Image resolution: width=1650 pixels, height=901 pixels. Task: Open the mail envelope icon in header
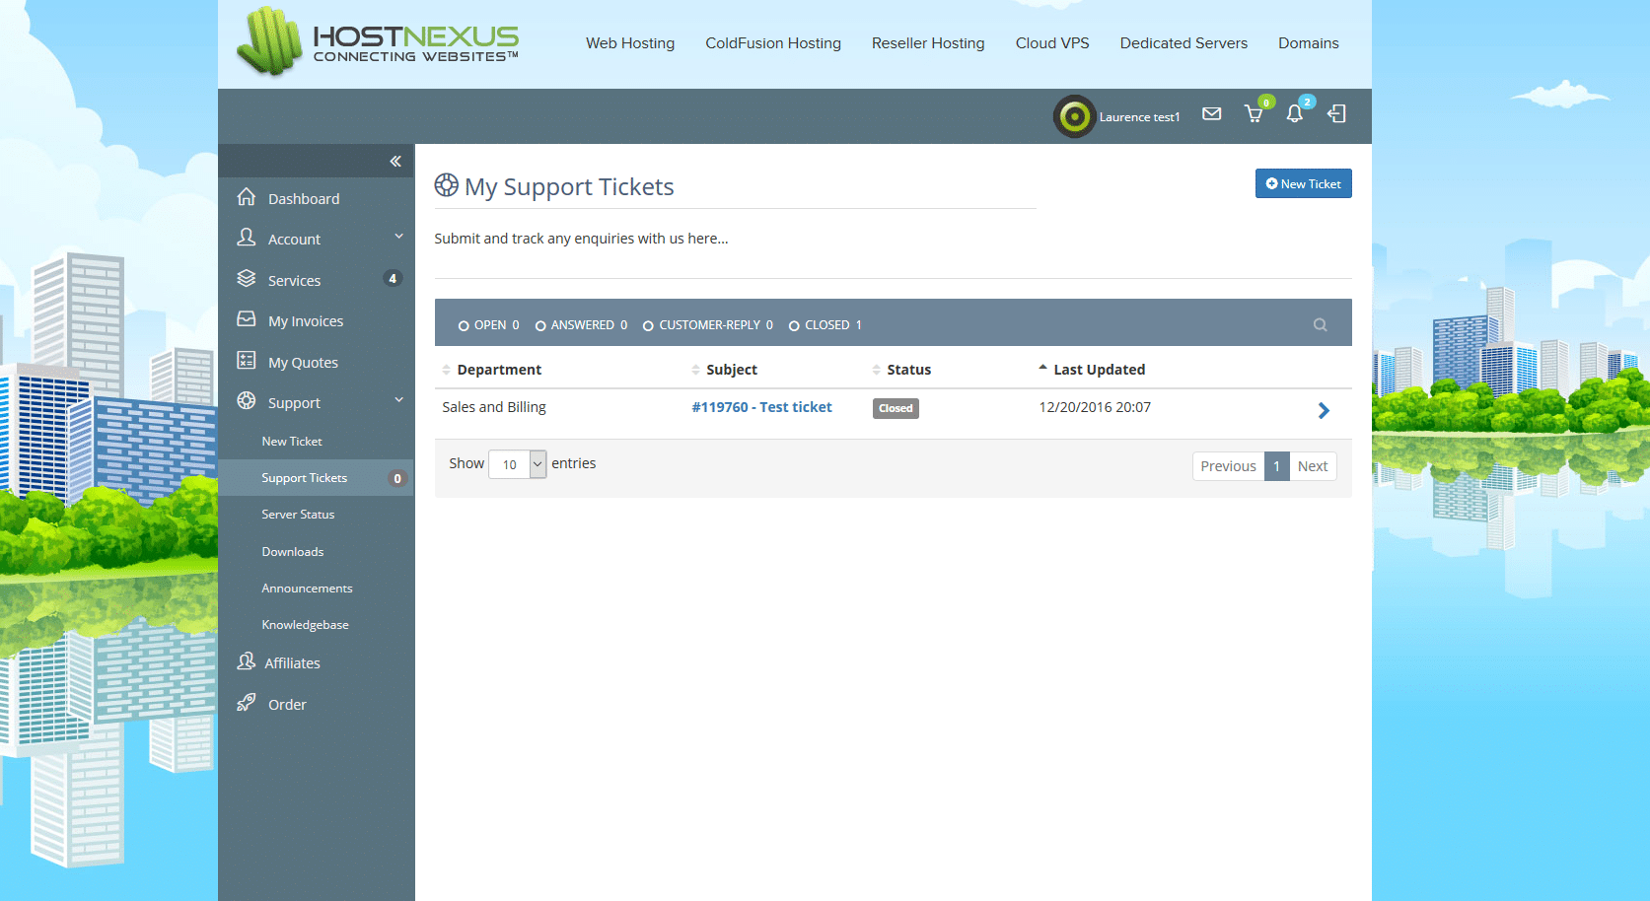click(x=1211, y=114)
